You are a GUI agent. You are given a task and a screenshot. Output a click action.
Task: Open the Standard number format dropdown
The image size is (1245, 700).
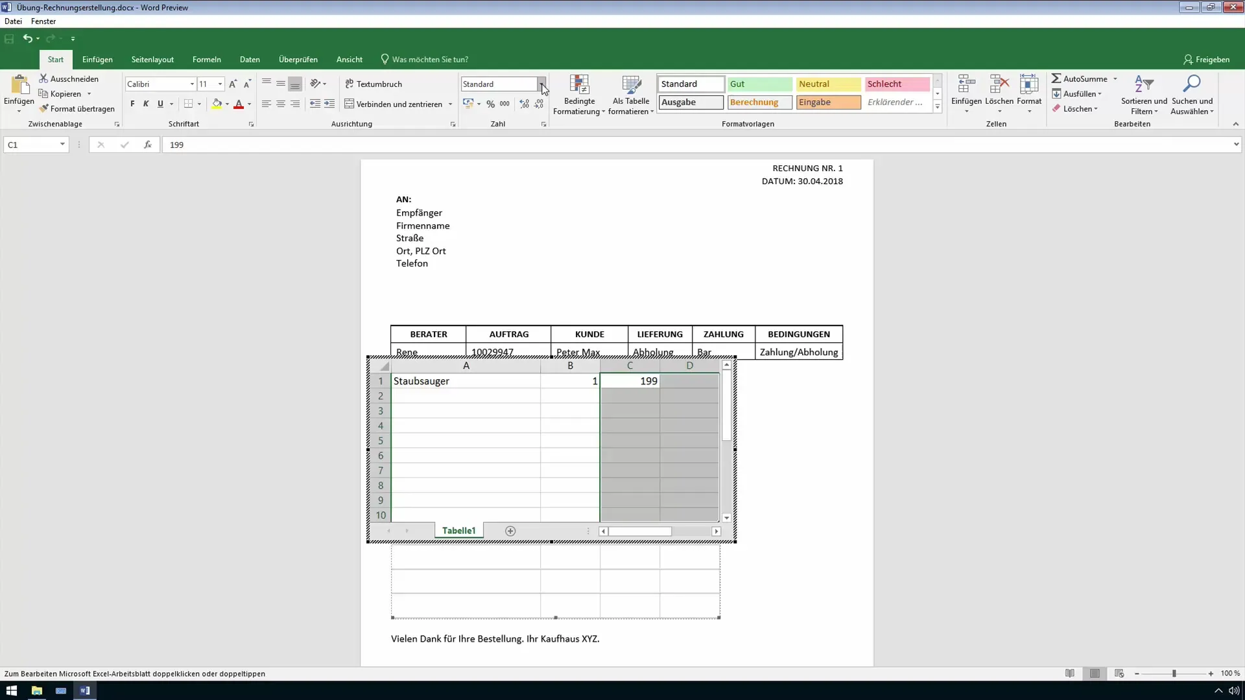coord(541,84)
